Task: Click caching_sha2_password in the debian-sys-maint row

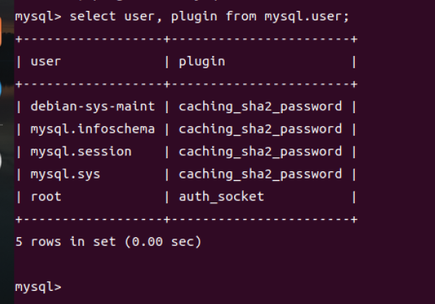Action: 260,107
